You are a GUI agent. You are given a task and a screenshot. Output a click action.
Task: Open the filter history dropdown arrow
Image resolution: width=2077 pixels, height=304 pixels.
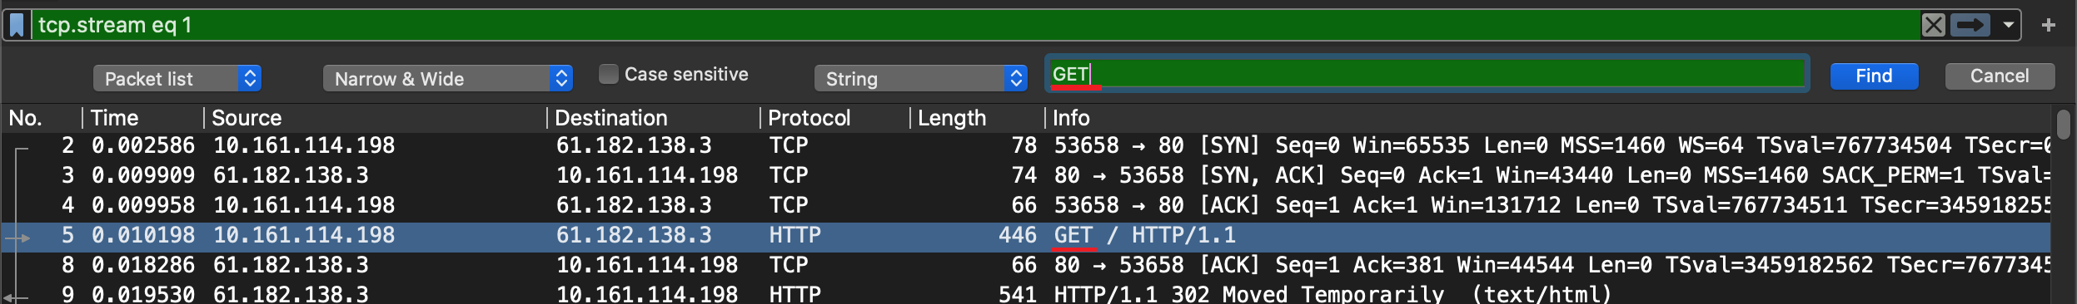pos(2009,25)
